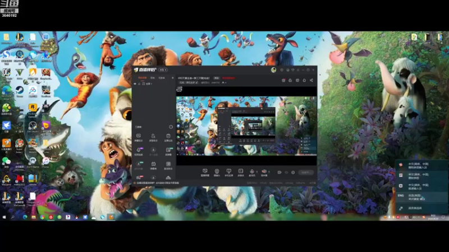
Task: Open the settings gear beside the start button
Action: pyautogui.click(x=293, y=172)
